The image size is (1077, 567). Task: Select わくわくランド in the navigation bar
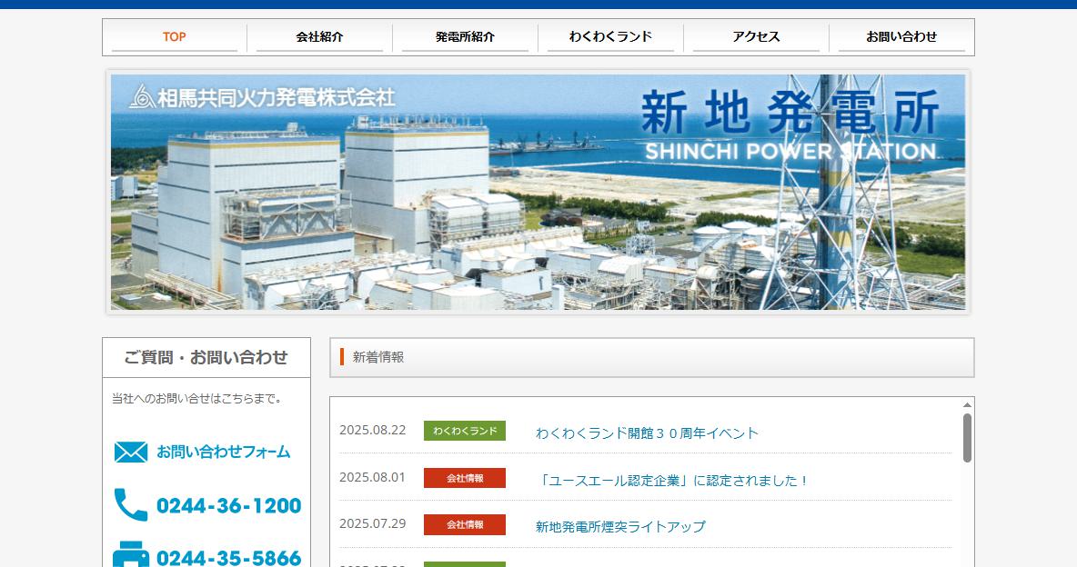point(610,37)
